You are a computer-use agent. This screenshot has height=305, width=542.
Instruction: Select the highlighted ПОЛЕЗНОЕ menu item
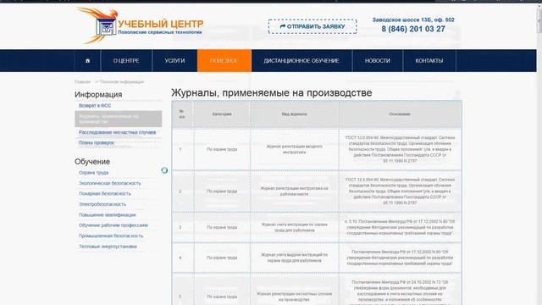pos(224,60)
